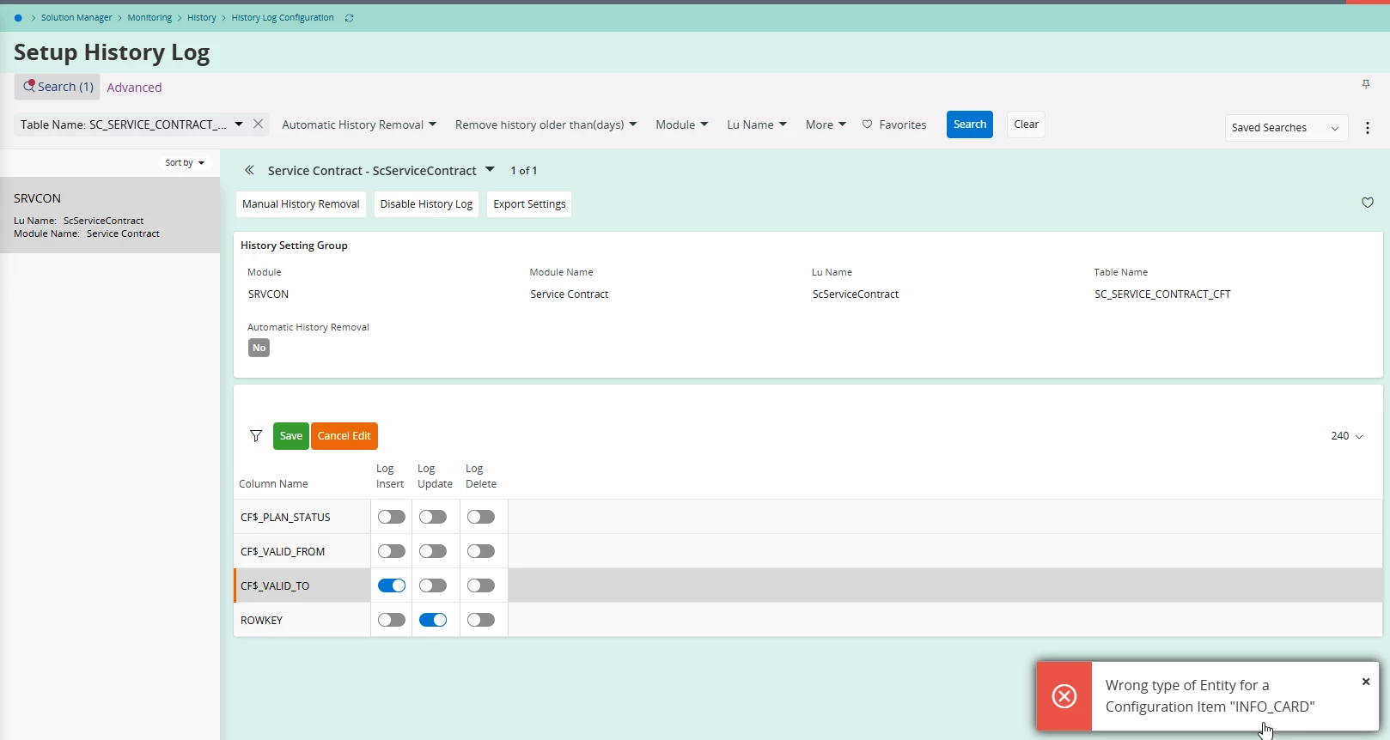This screenshot has width=1390, height=740.
Task: Open Solution Manager breadcrumb
Action: coord(76,18)
